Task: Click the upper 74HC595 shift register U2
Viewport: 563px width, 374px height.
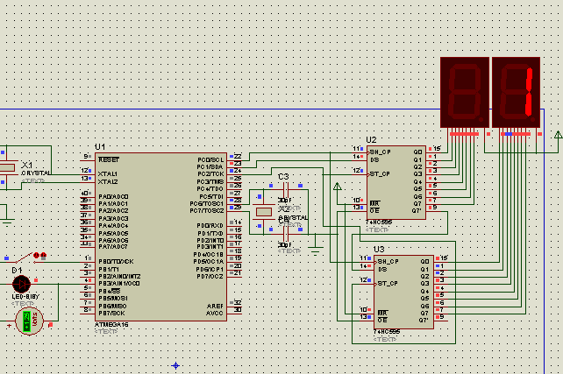Action: tap(396, 182)
